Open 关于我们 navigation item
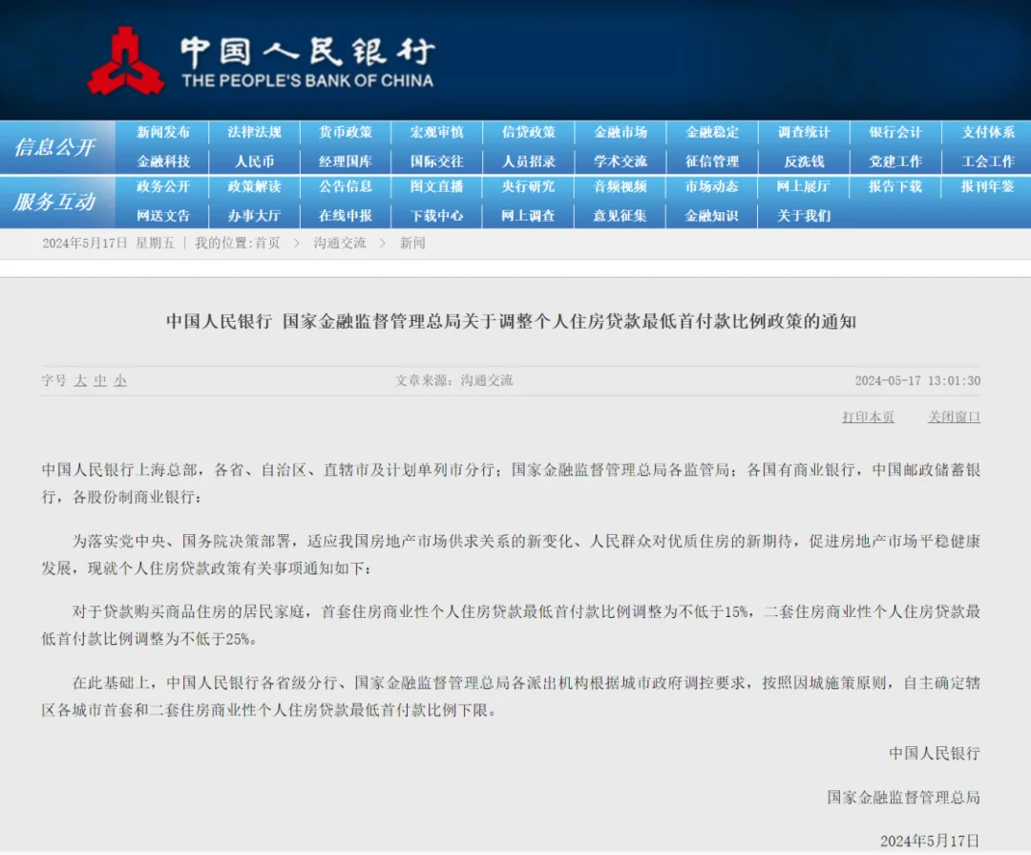Screen dimensions: 1031x855 point(804,216)
